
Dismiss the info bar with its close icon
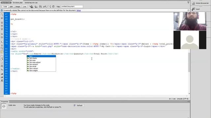tap(188, 10)
